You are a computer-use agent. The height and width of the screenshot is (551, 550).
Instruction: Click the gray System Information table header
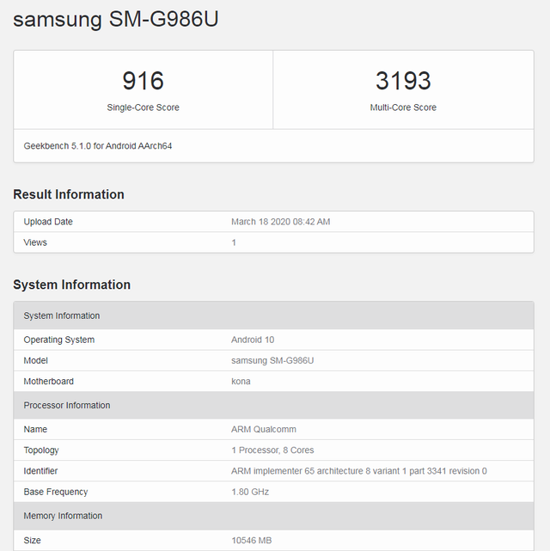click(273, 315)
